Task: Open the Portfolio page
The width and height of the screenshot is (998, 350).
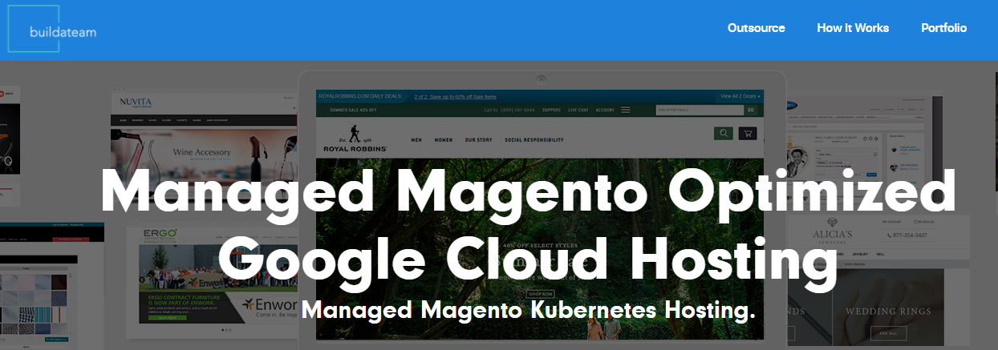Action: point(943,28)
